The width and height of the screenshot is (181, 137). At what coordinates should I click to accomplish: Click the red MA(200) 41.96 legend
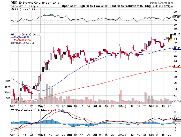pos(21,40)
